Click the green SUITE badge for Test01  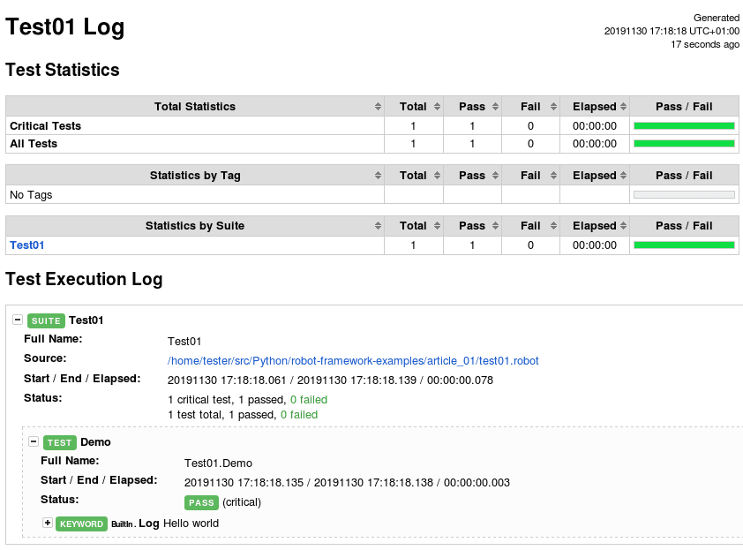pos(46,320)
